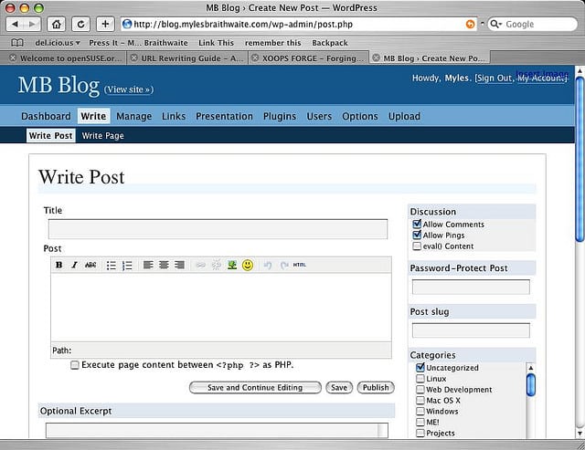
Task: Center-align the post text
Action: click(164, 265)
